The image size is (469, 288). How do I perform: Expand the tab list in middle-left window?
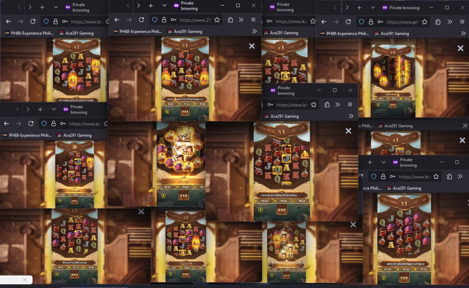[54, 109]
